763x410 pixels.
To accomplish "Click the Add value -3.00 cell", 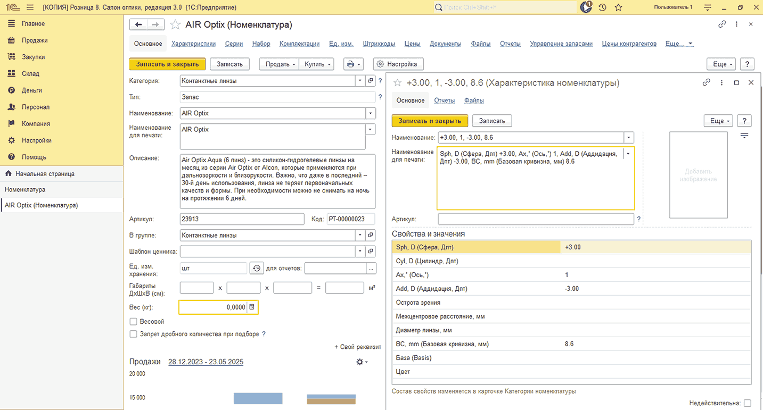I will [x=655, y=289].
